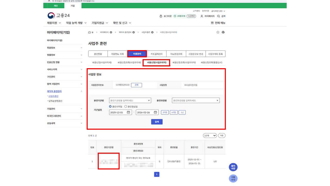Expand the 채용지원 menu
Screen dimensions: 330x186
54,23
